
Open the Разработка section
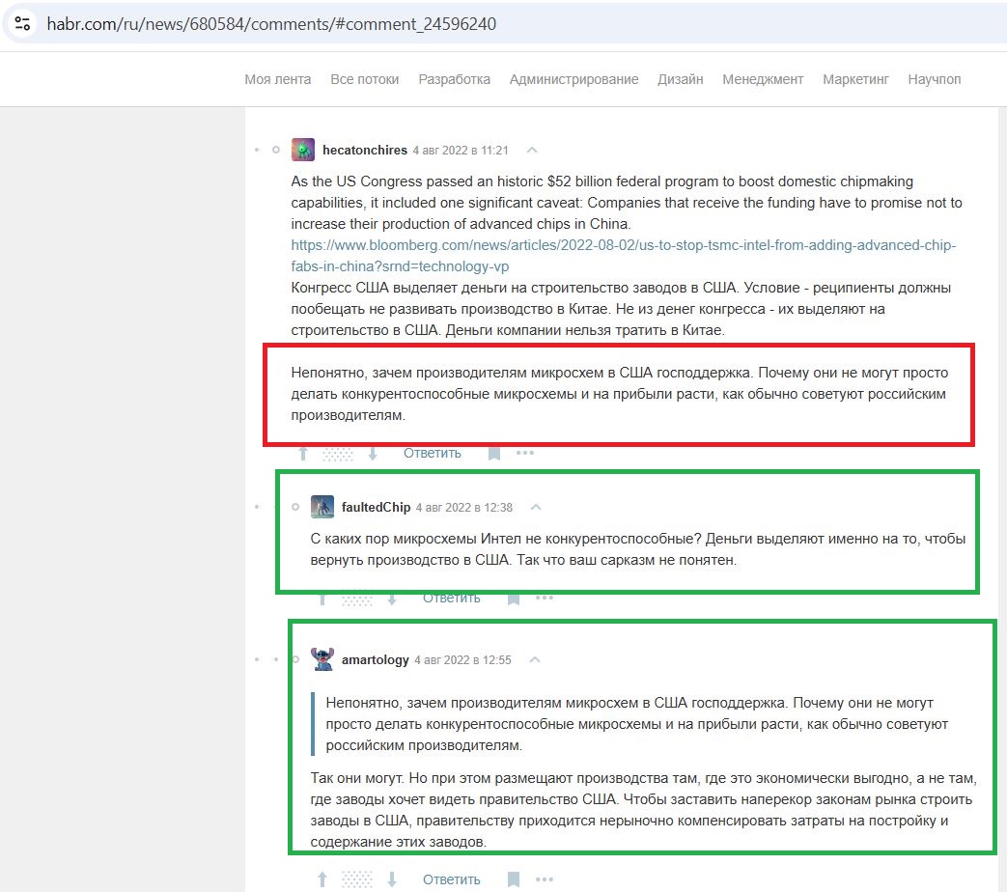click(x=454, y=79)
